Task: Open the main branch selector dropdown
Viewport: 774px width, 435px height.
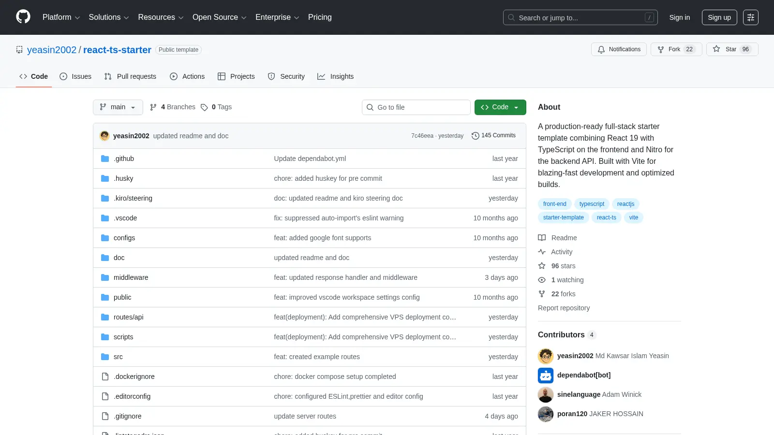Action: pyautogui.click(x=118, y=107)
